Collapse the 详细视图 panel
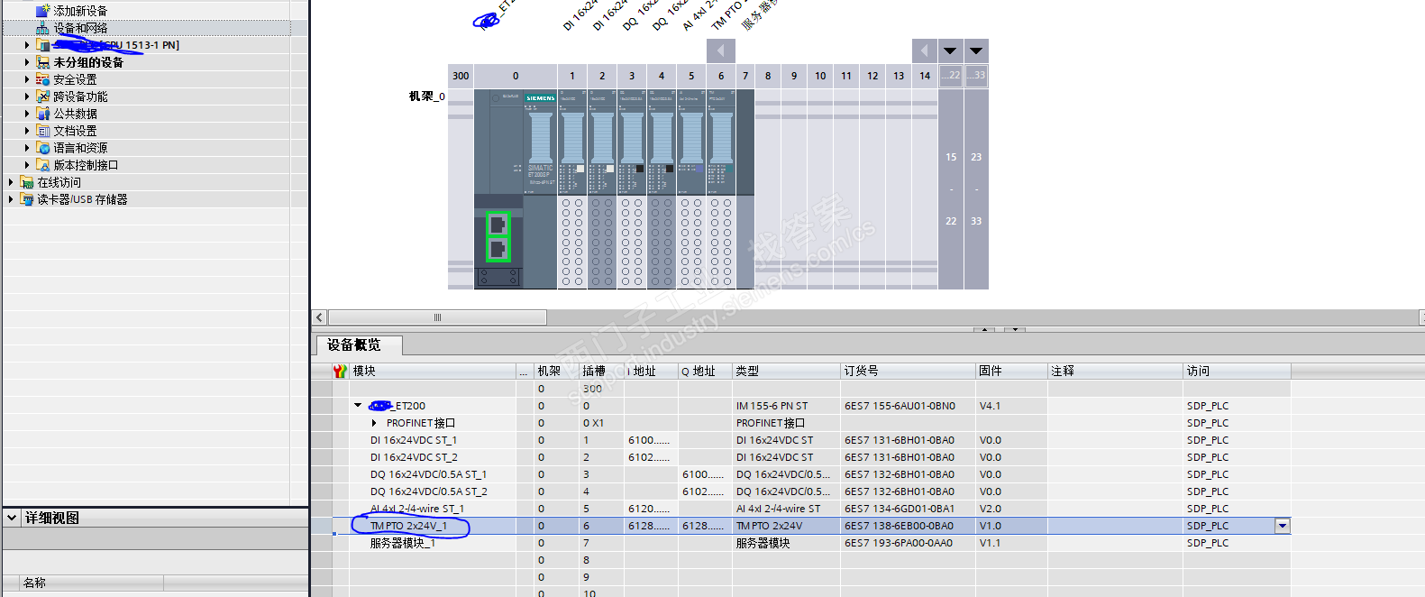 point(12,518)
